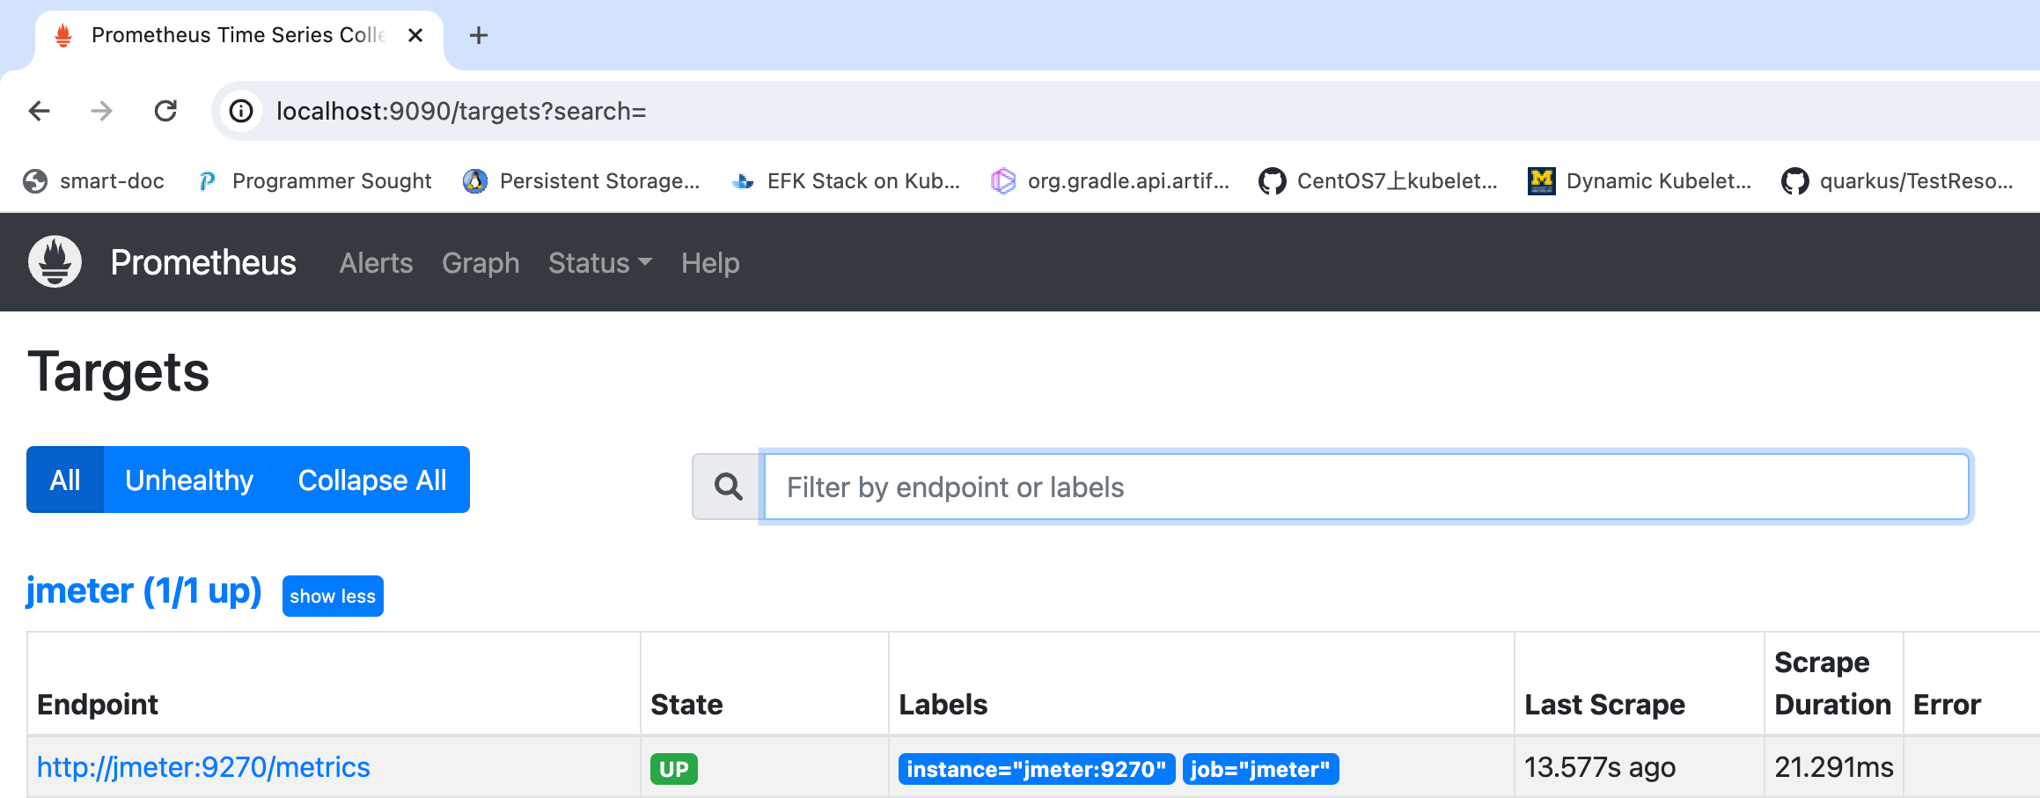Open a new tab with the plus icon

tap(479, 35)
